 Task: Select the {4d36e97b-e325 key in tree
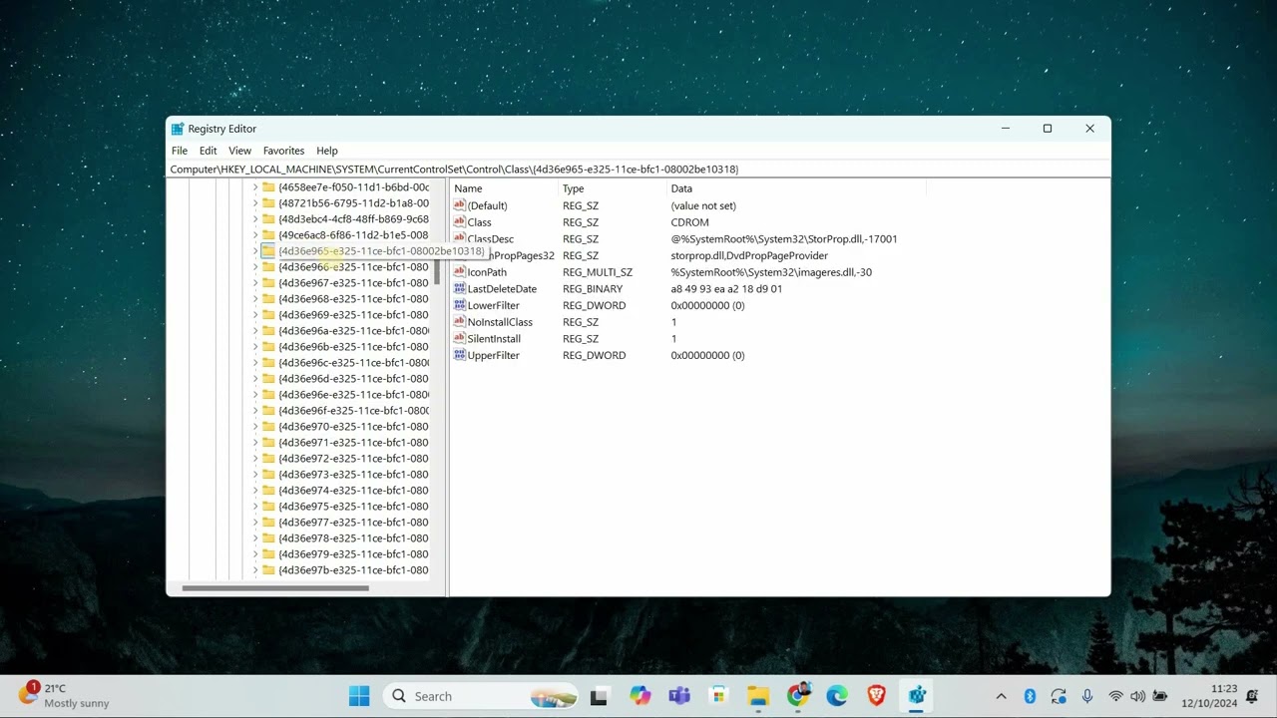[353, 570]
